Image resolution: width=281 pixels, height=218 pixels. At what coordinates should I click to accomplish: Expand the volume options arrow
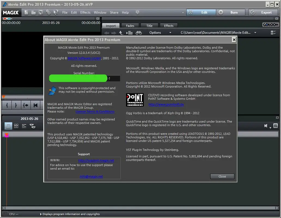point(270,128)
